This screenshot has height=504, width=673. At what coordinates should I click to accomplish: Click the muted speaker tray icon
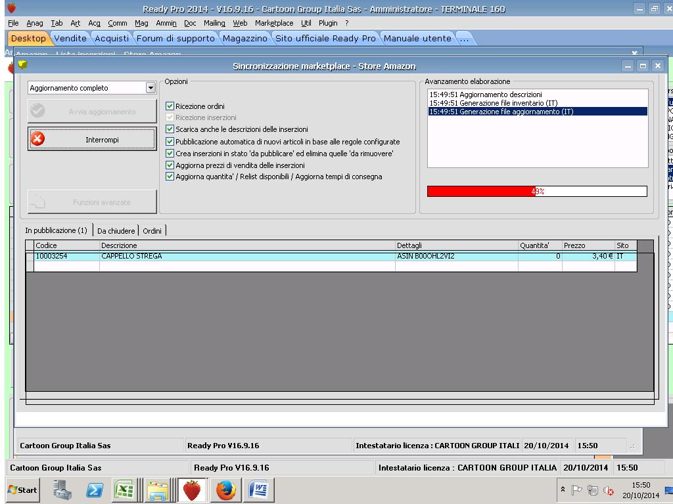608,490
